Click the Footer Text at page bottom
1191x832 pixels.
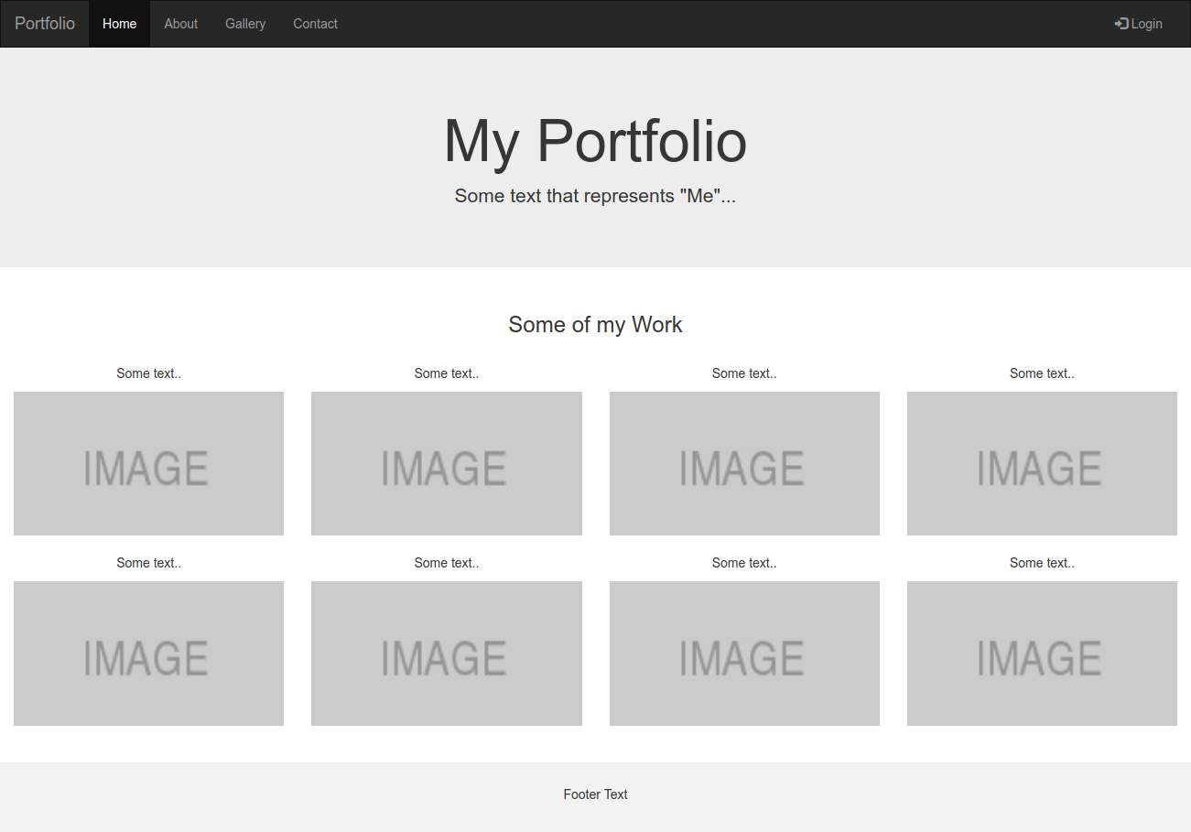point(595,794)
